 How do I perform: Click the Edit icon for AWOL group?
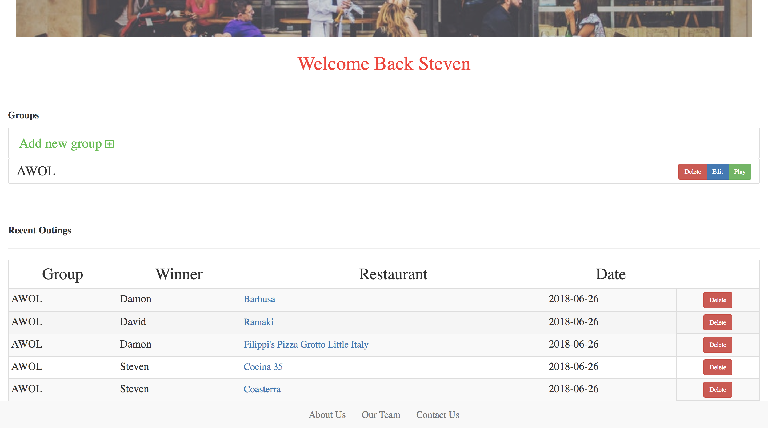717,171
